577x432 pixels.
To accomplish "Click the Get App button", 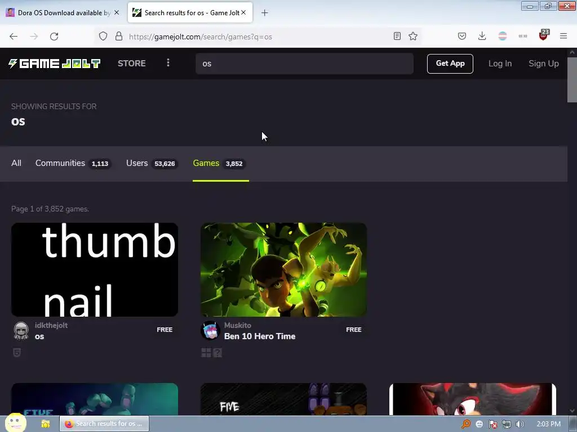I will click(450, 64).
